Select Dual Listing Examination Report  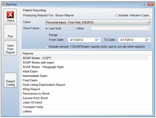pyautogui.click(x=84, y=85)
